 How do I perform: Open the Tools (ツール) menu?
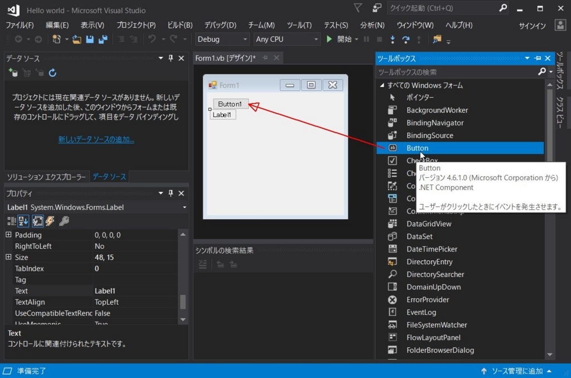point(299,25)
